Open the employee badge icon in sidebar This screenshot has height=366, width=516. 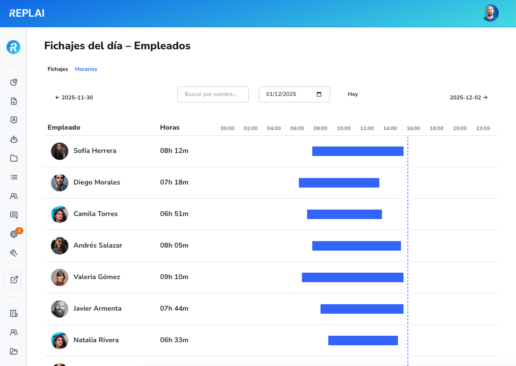coord(13,120)
